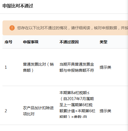Click the 不通过原因 column header
This screenshot has width=128, height=131.
click(x=69, y=42)
